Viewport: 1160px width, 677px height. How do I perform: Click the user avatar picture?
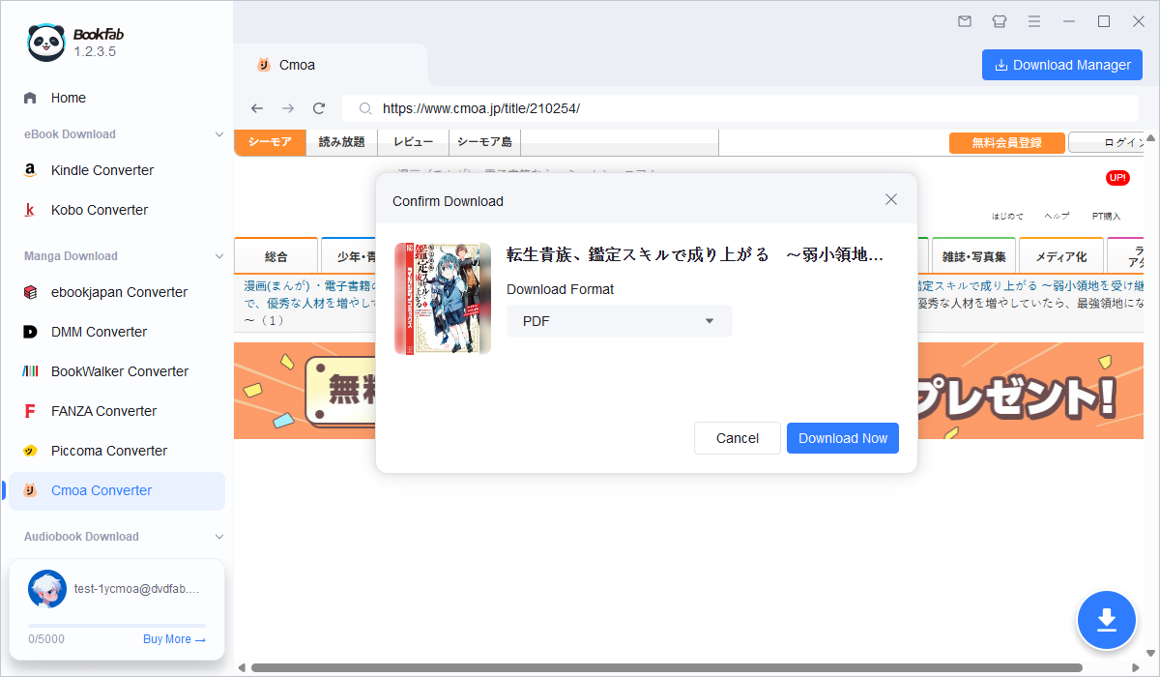(47, 589)
